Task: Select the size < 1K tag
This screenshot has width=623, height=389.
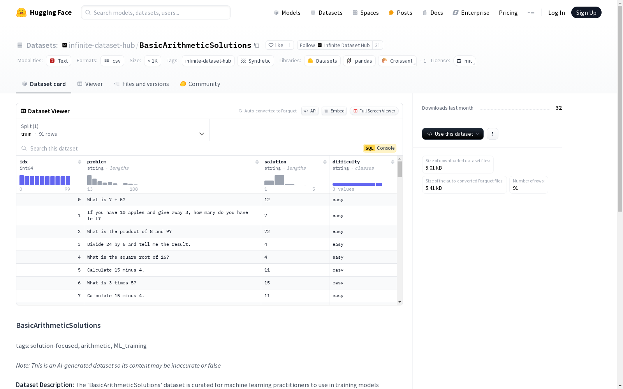Action: pos(153,61)
